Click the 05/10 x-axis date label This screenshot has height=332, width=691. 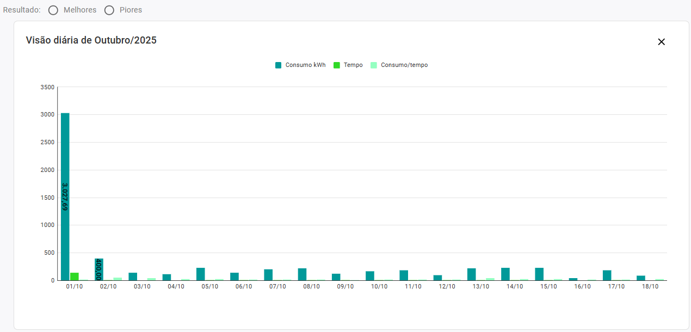coord(209,287)
